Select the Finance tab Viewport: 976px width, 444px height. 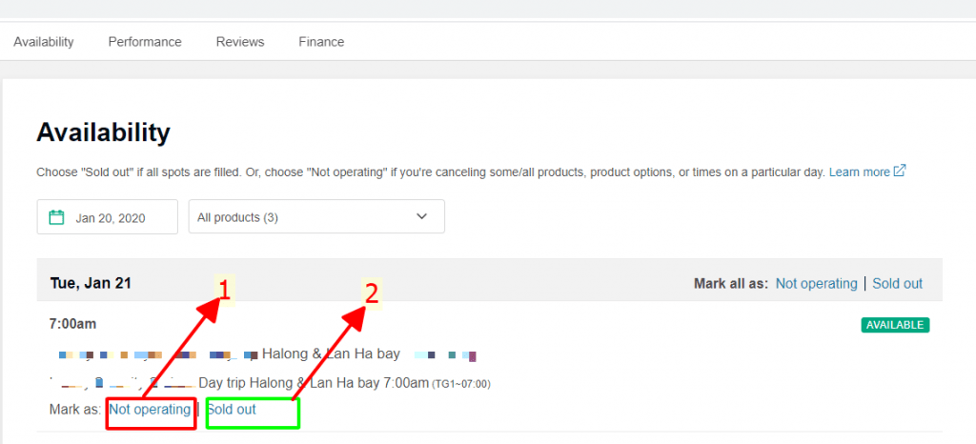321,42
